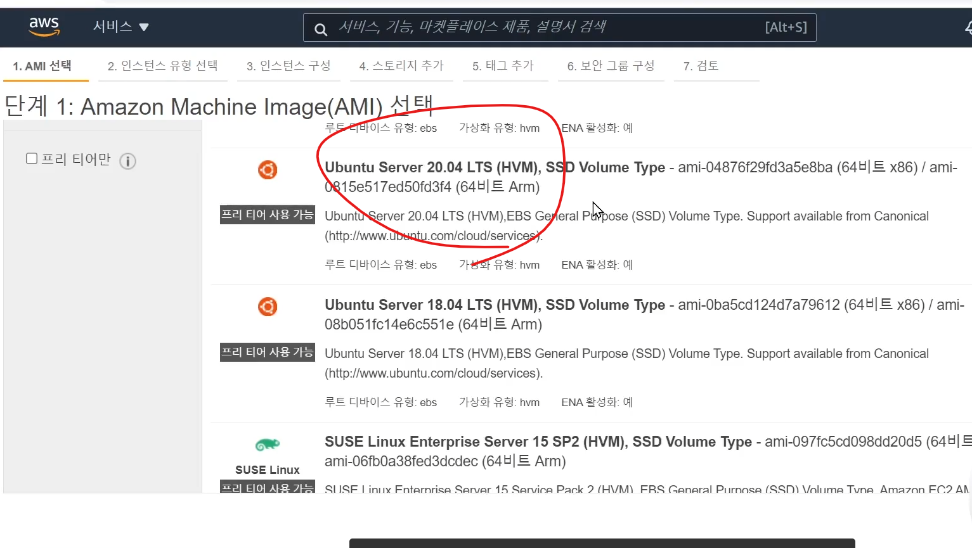Select the 1. AMI 선택 tab
Image resolution: width=972 pixels, height=548 pixels.
[42, 66]
